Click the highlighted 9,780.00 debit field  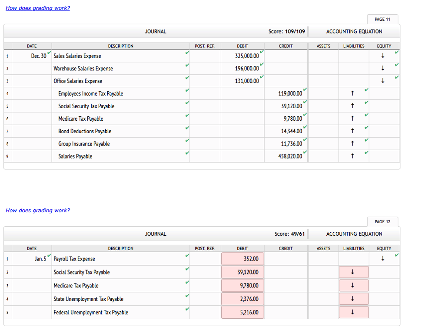point(242,285)
